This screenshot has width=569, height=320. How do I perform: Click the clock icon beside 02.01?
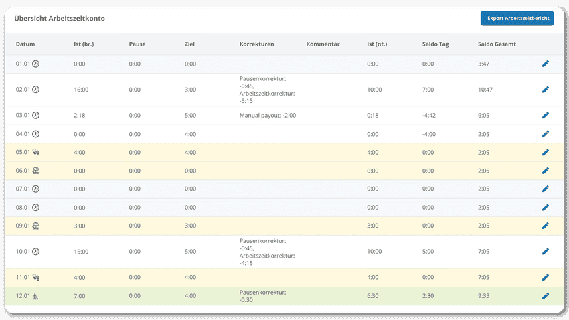pyautogui.click(x=35, y=90)
